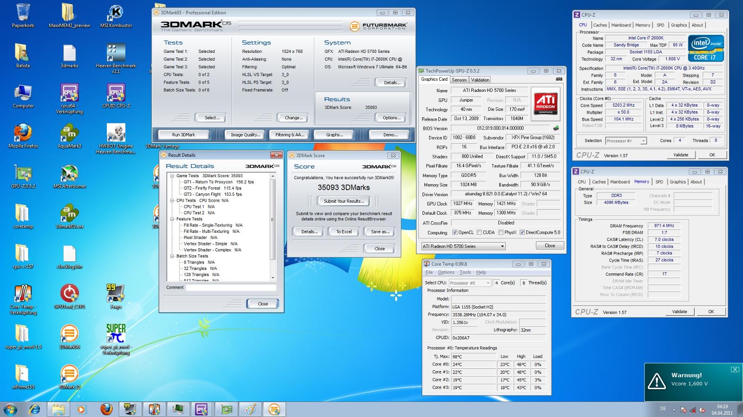Switch to Fraps in the taskbar
Screen dimensions: 743x417
pyautogui.click(x=129, y=410)
